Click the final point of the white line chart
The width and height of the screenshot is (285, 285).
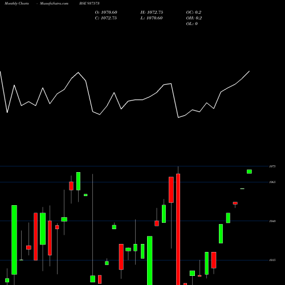click(x=249, y=71)
